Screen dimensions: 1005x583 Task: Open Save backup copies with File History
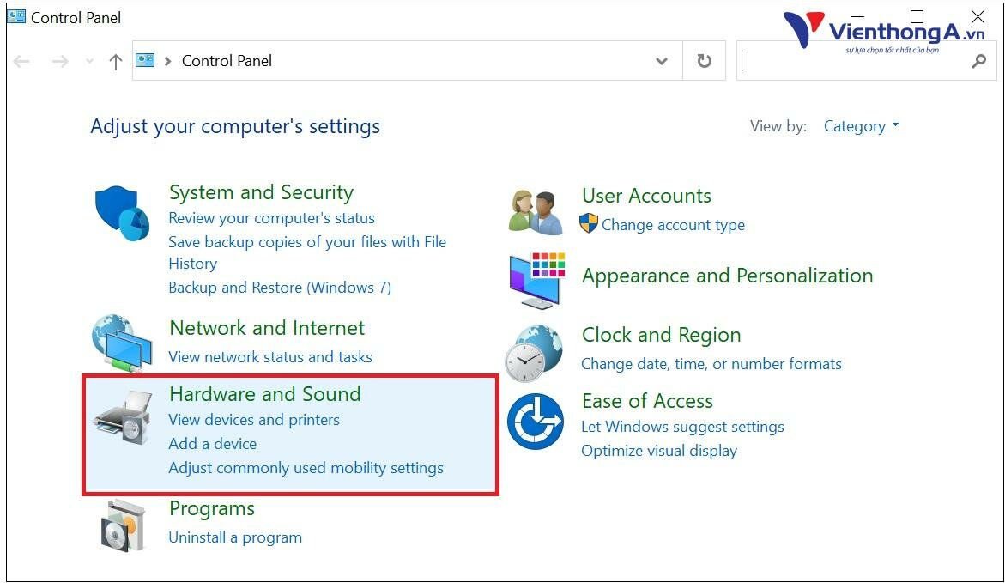tap(307, 252)
